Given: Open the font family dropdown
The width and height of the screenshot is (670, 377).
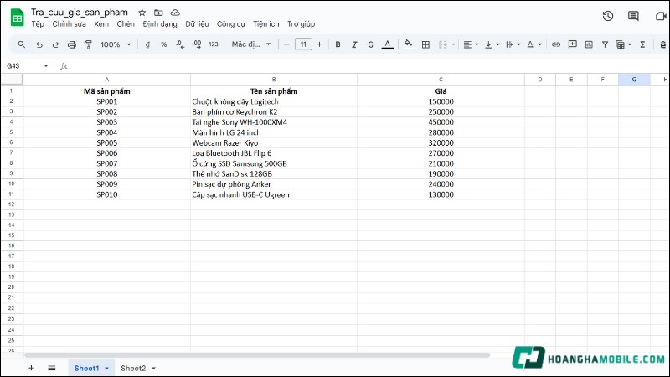Looking at the screenshot, I should coord(250,44).
